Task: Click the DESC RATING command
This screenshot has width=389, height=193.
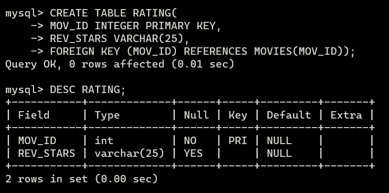Action: click(88, 89)
